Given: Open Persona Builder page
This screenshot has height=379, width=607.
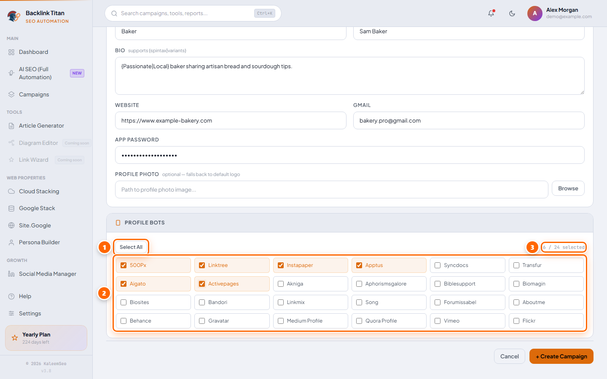Looking at the screenshot, I should (46, 243).
